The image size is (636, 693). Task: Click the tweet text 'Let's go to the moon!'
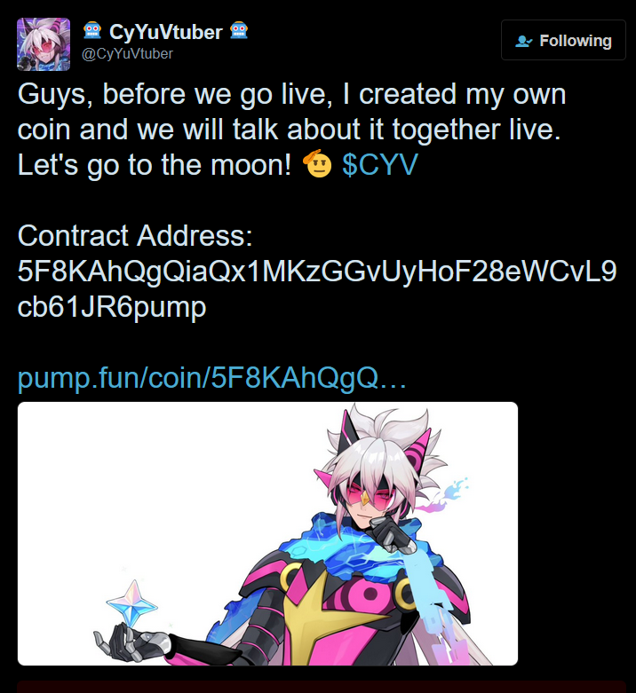click(155, 165)
